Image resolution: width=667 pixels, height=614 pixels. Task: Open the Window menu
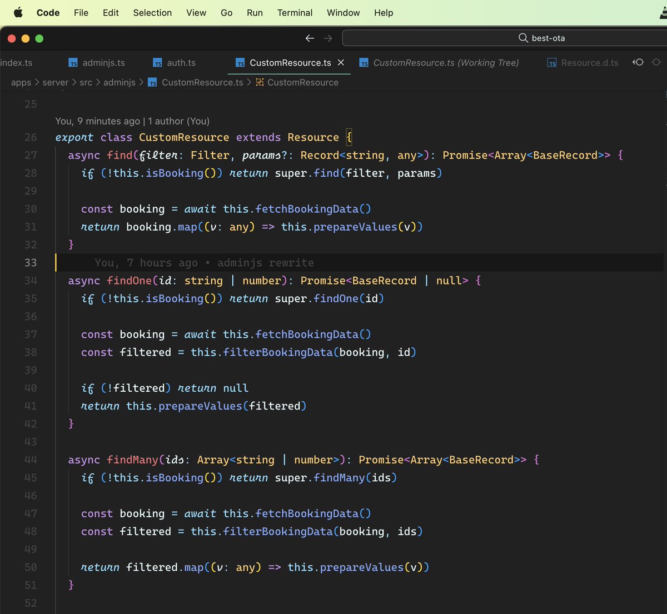[343, 13]
